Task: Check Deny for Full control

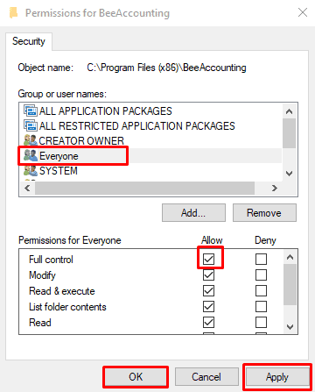Action: (x=261, y=259)
